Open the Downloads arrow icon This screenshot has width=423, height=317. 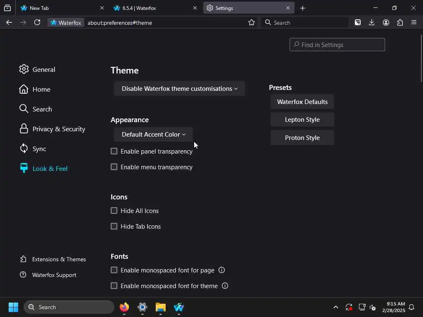[371, 23]
